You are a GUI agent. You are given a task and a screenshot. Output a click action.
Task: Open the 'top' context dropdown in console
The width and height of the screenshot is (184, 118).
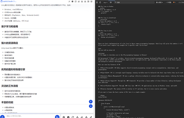(105, 2)
